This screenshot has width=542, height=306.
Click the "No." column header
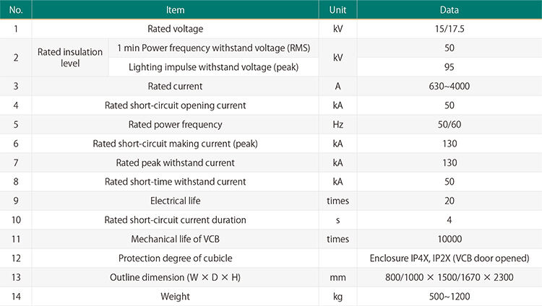pyautogui.click(x=16, y=10)
